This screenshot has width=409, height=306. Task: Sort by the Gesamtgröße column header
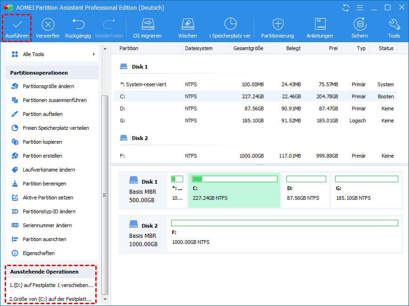tap(248, 48)
